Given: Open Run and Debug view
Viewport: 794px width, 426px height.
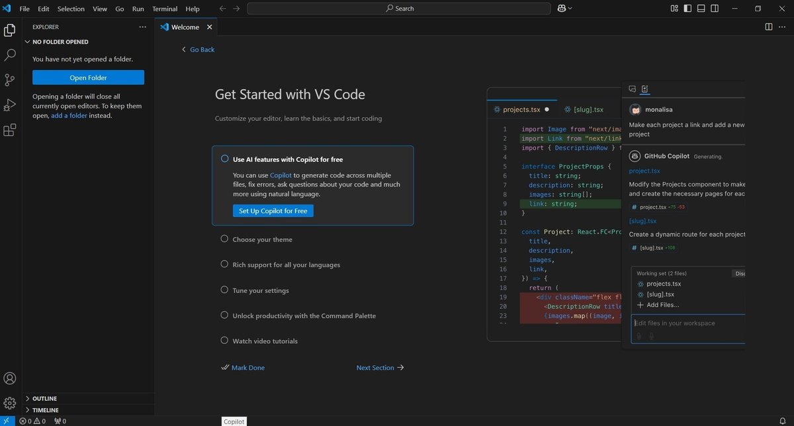Looking at the screenshot, I should (x=10, y=105).
